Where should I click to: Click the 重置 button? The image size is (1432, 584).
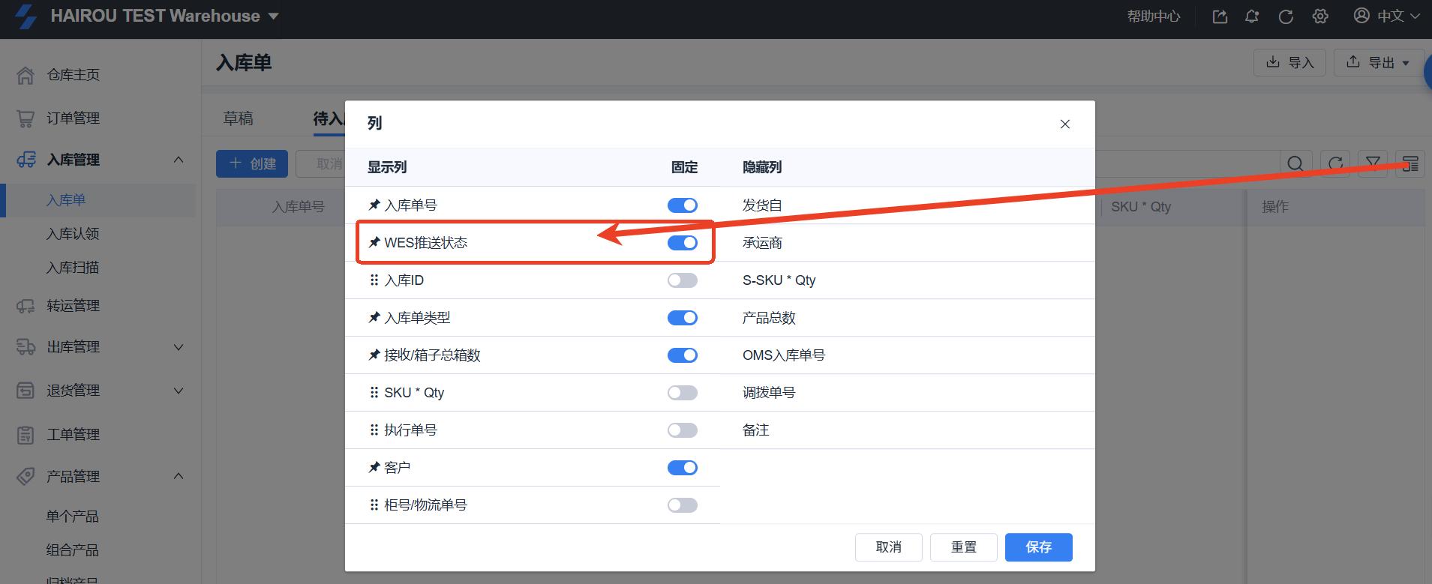(963, 547)
